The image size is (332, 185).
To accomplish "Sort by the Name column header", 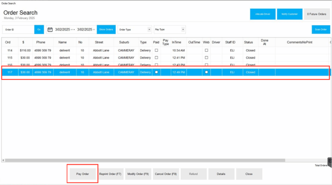I will (x=62, y=42).
